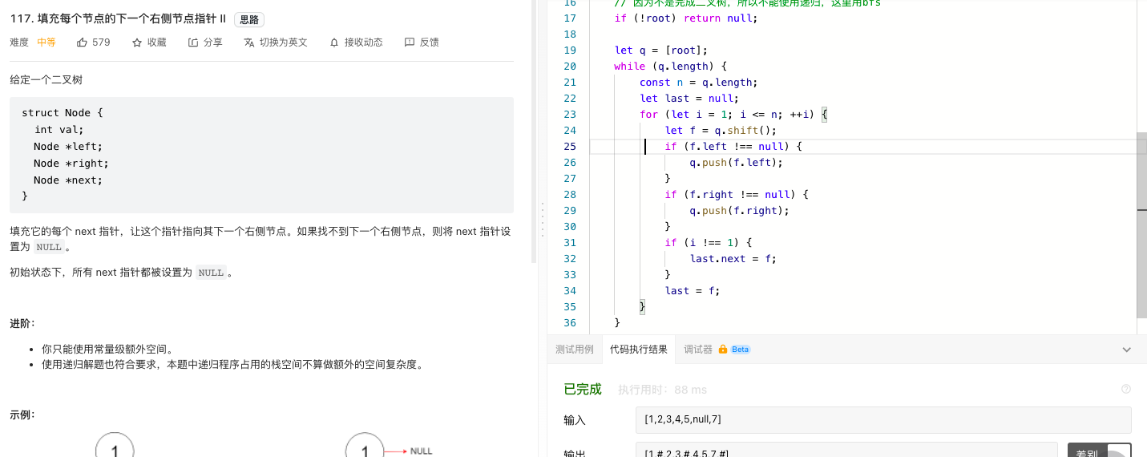Click the lock icon beside 调试器

(723, 350)
